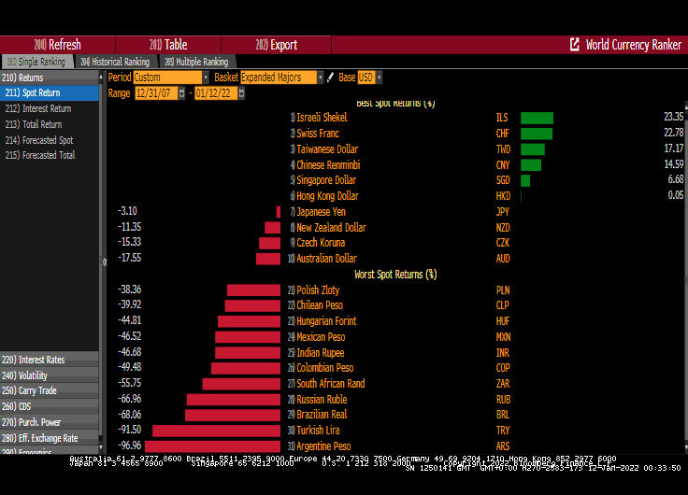Click the Chilean Peso row label
The height and width of the screenshot is (495, 688).
click(320, 305)
